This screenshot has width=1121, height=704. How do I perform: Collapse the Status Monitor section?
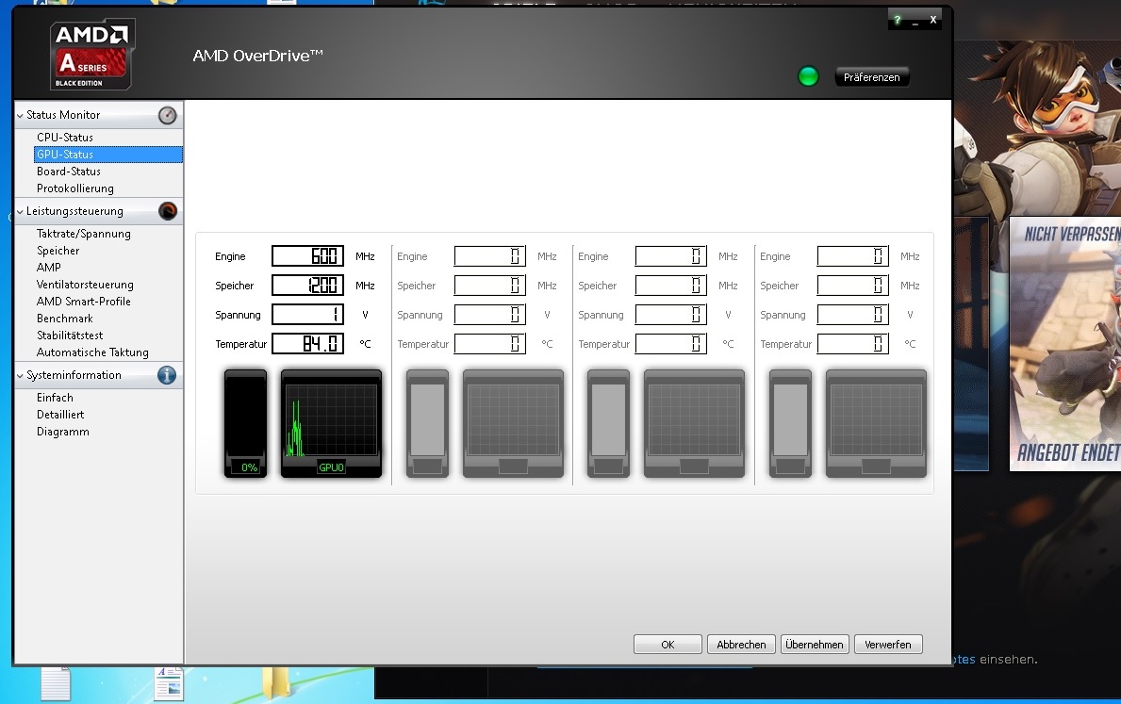(x=20, y=115)
